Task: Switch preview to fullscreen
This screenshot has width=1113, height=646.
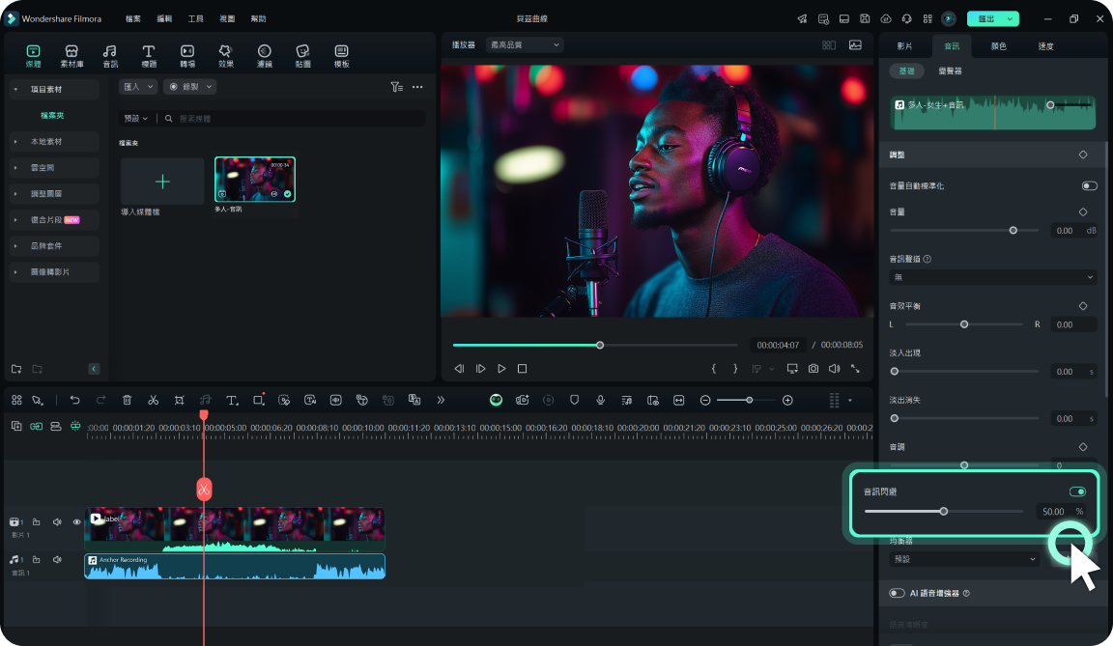Action: 855,369
